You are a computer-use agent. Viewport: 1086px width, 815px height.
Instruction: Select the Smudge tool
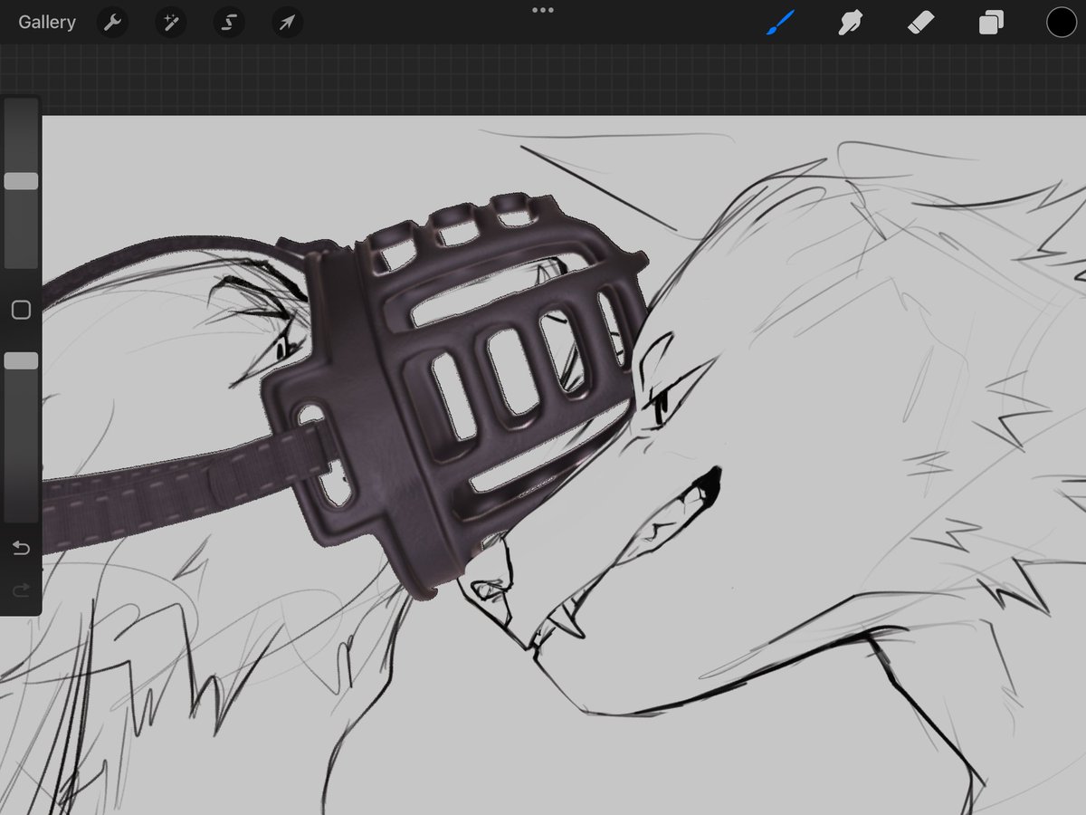point(850,23)
